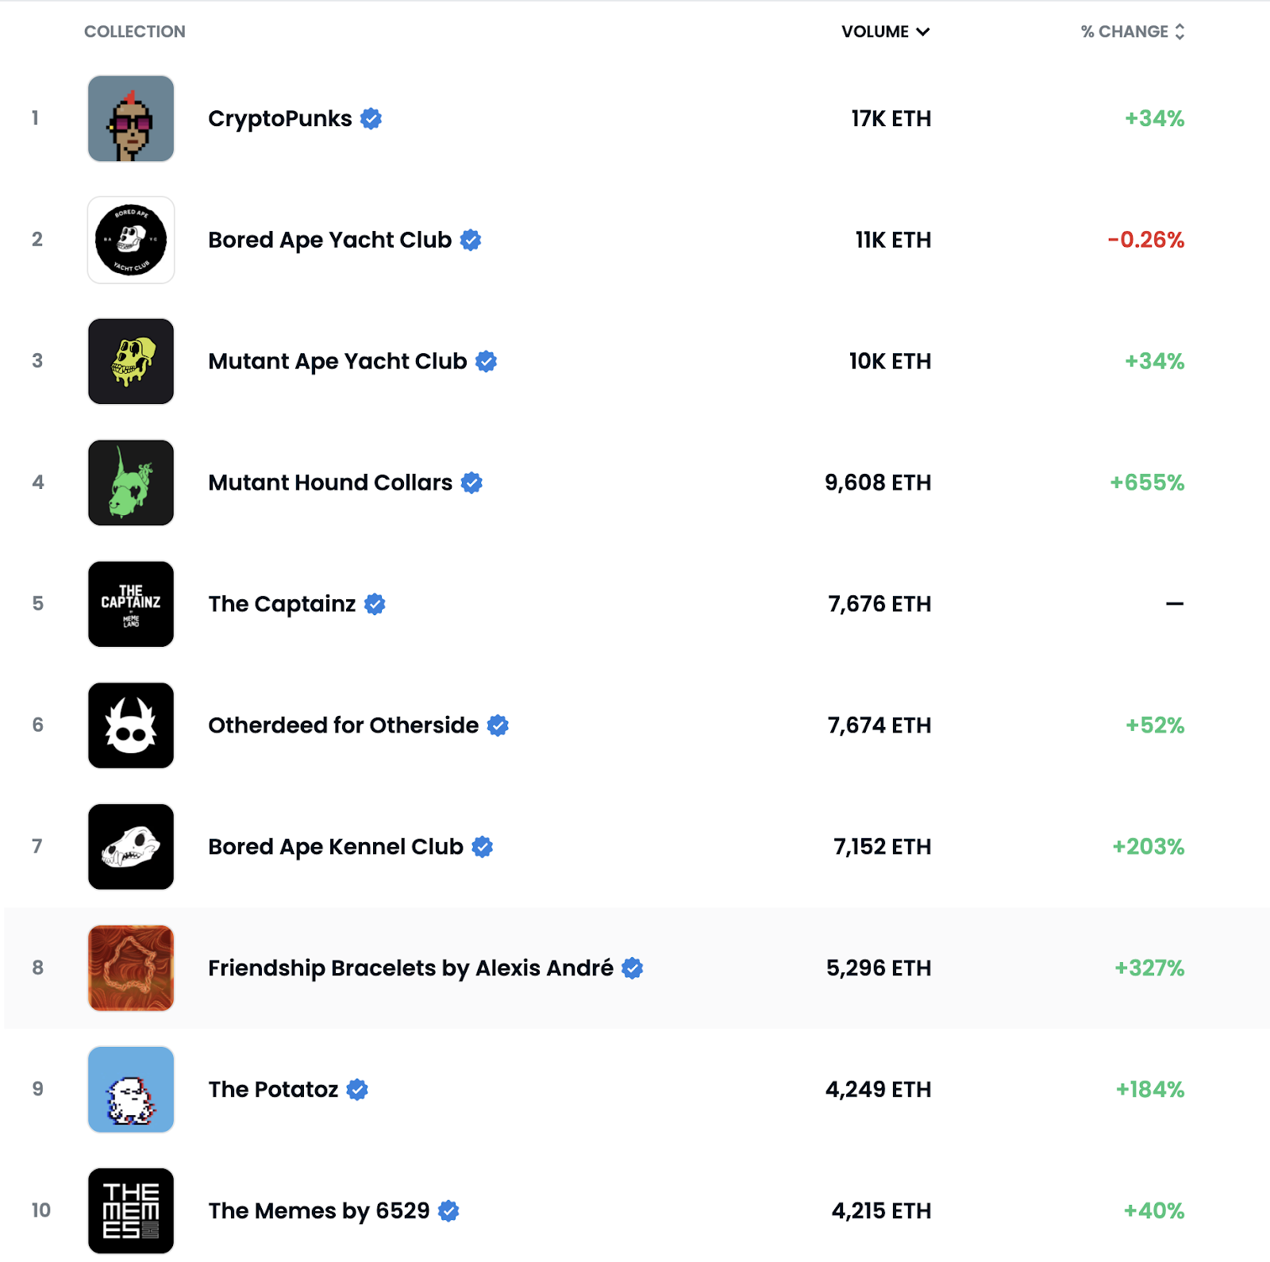
Task: Open the CryptoPunks collection thumbnail
Action: (131, 118)
